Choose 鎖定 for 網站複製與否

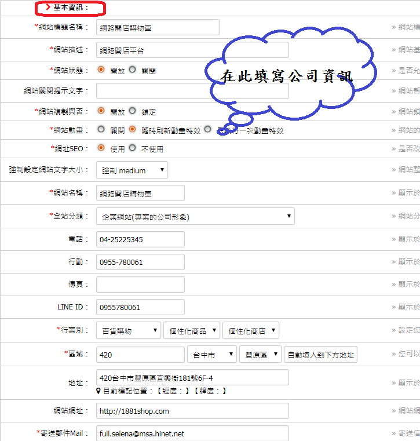(133, 110)
